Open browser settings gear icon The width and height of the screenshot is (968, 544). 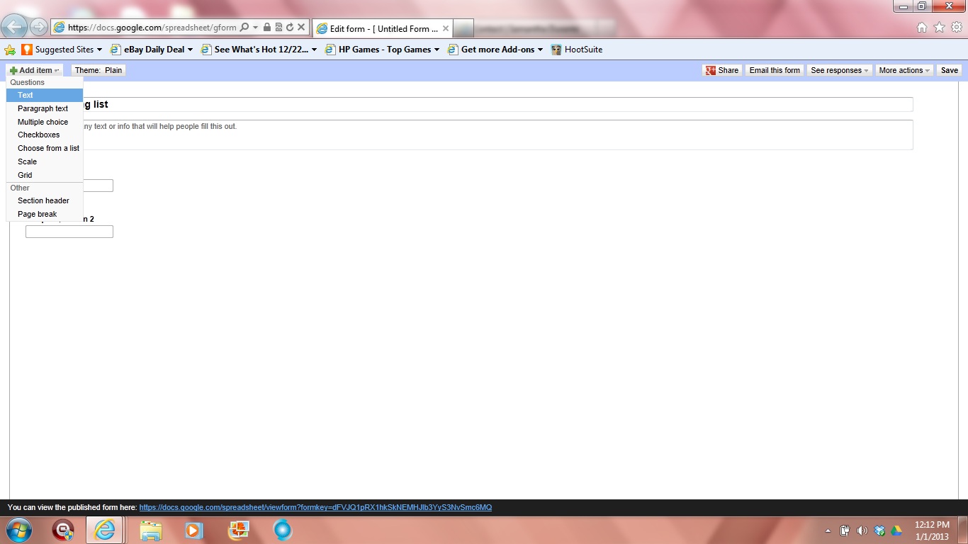957,28
